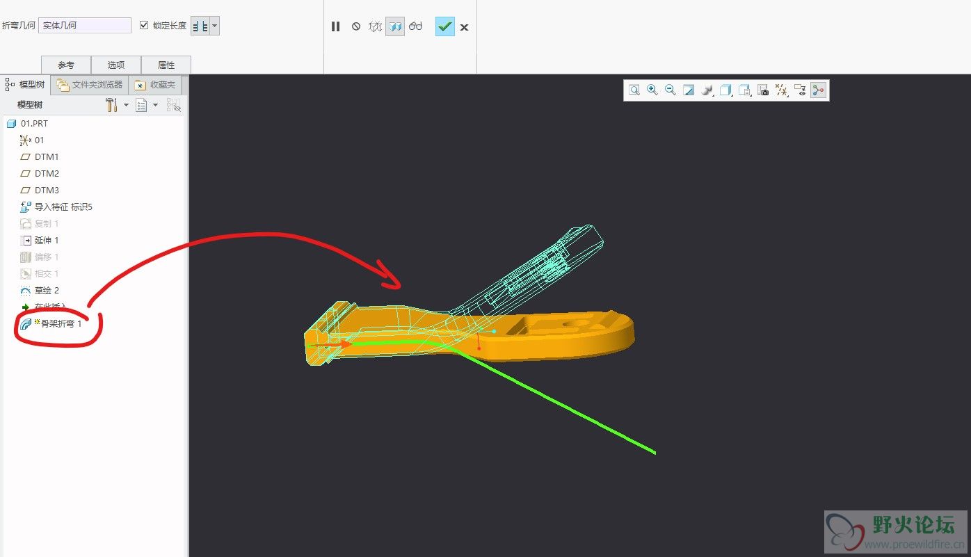
Task: Accept the feature with the green checkmark
Action: 445,26
